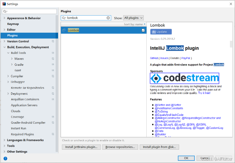Viewport: 235px width, 163px height.
Task: Expand the Gradle node
Action: (x=12, y=64)
